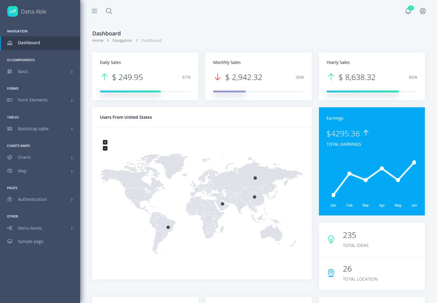Screen dimensions: 437x303
Task: Expand the Form Elements chevron
Action: point(72,101)
